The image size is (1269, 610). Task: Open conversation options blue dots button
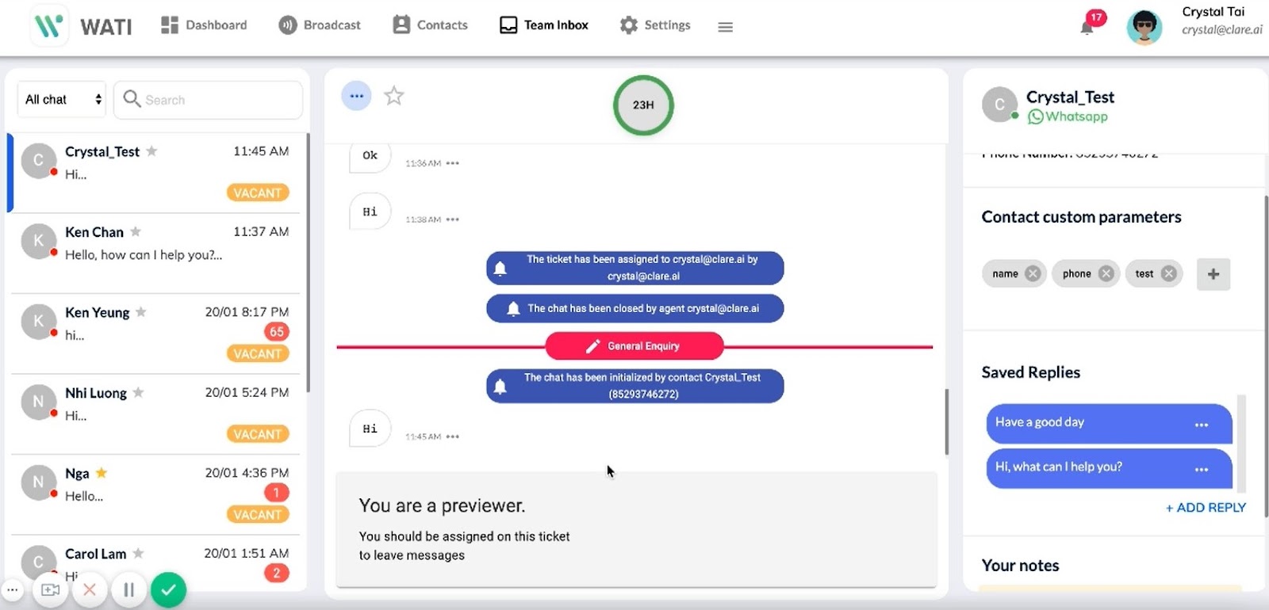coord(356,96)
